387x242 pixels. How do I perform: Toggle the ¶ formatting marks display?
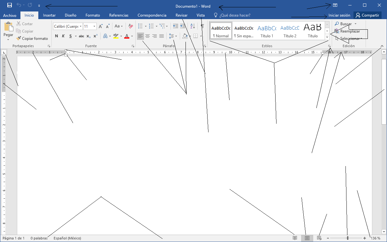pos(202,26)
